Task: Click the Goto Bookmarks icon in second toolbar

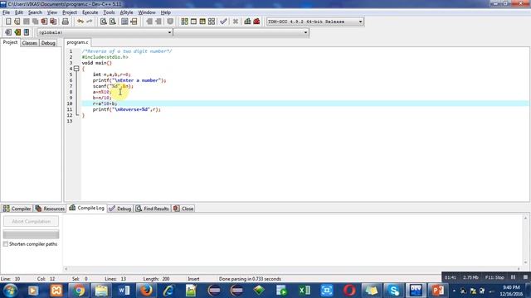Action: [x=27, y=32]
